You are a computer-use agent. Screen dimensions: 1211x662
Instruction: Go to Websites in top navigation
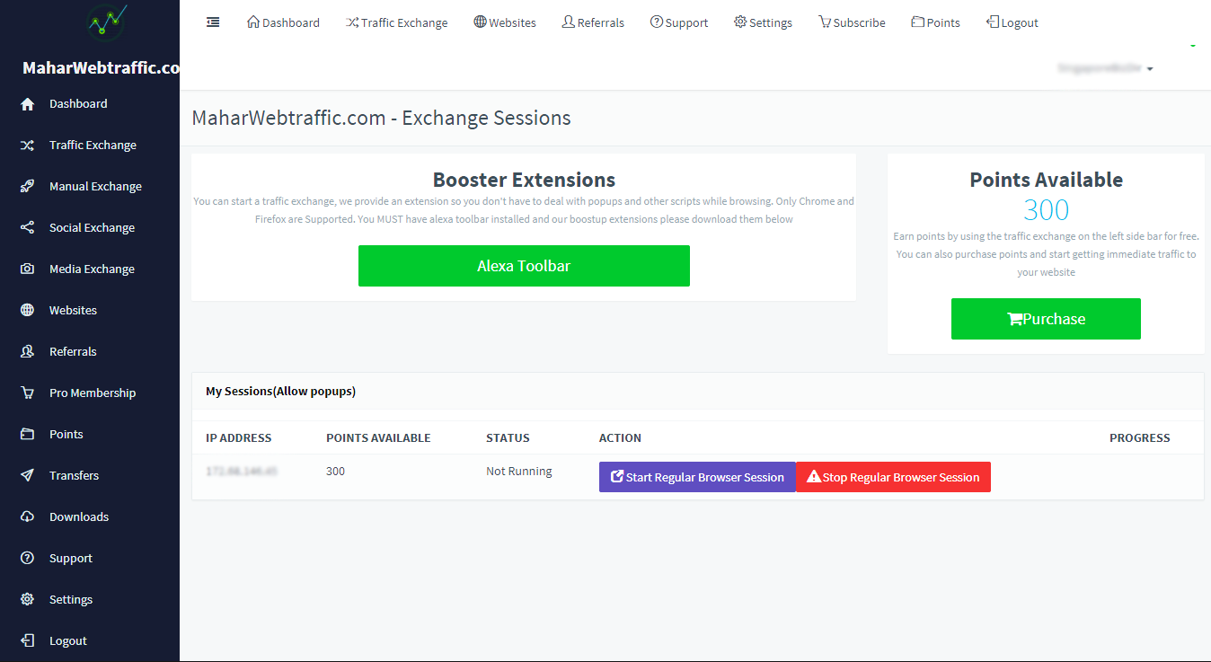coord(505,22)
